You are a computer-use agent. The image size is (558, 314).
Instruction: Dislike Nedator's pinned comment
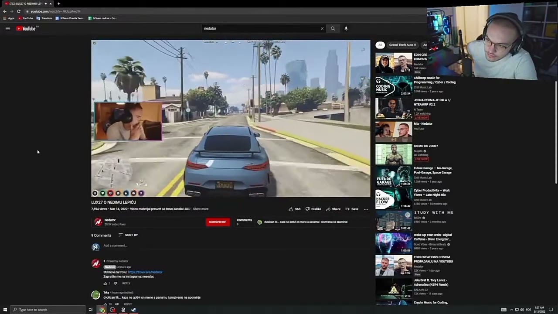pos(116,283)
